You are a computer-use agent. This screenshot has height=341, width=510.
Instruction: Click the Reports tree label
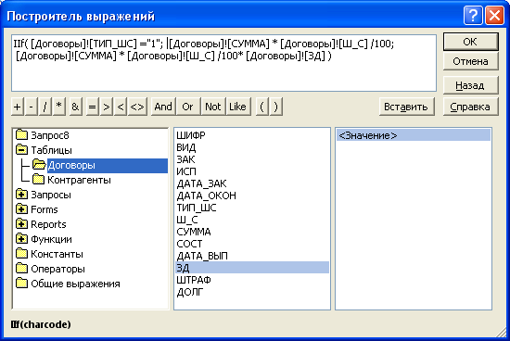coord(48,224)
